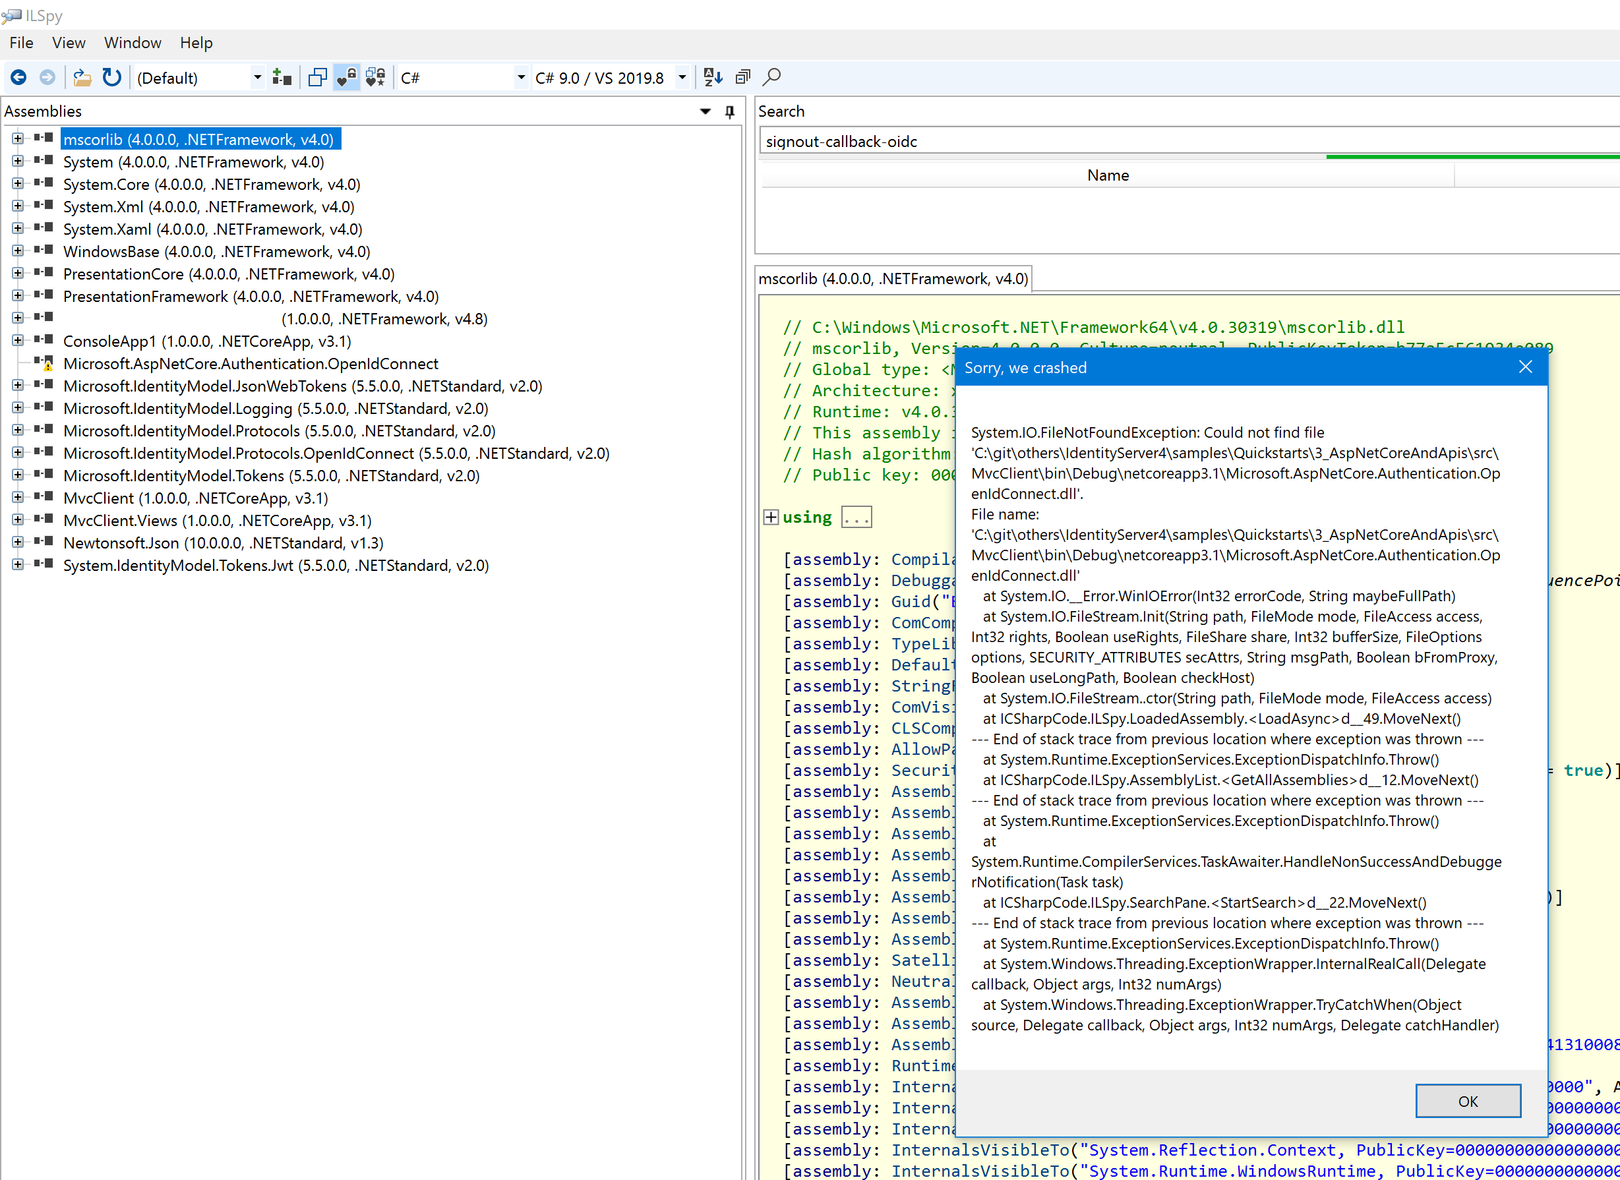Viewport: 1620px width, 1180px height.
Task: Expand the mscorlib tree node
Action: pyautogui.click(x=17, y=139)
